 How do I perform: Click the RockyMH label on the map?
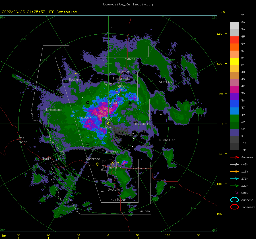click(x=75, y=80)
